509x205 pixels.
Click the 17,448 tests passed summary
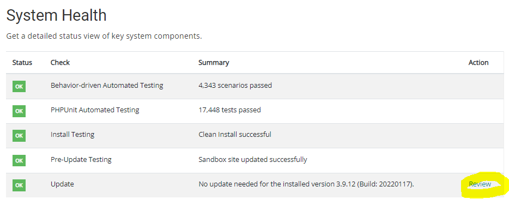[x=229, y=110]
